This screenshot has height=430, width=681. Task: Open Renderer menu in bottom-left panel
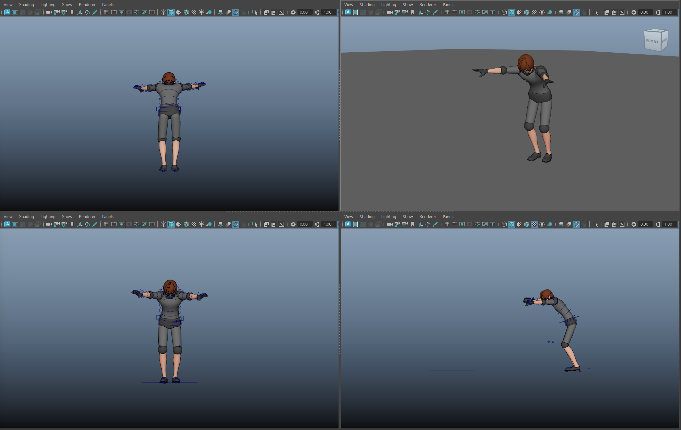click(87, 216)
